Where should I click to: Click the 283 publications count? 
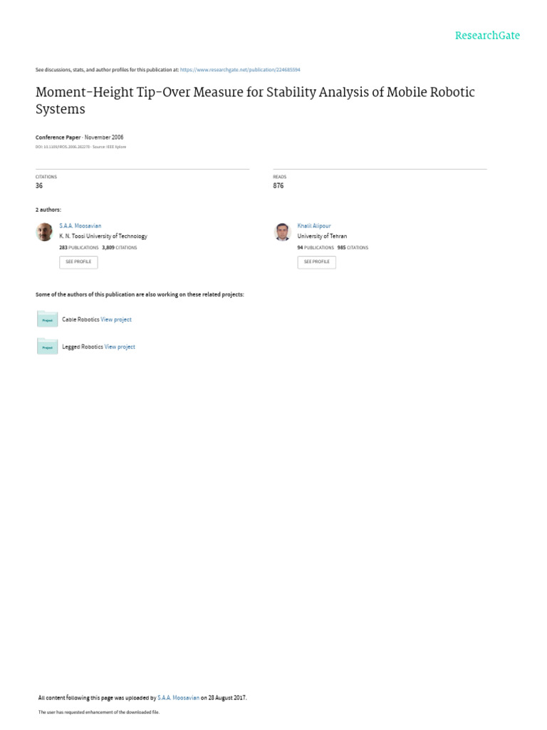coord(78,247)
